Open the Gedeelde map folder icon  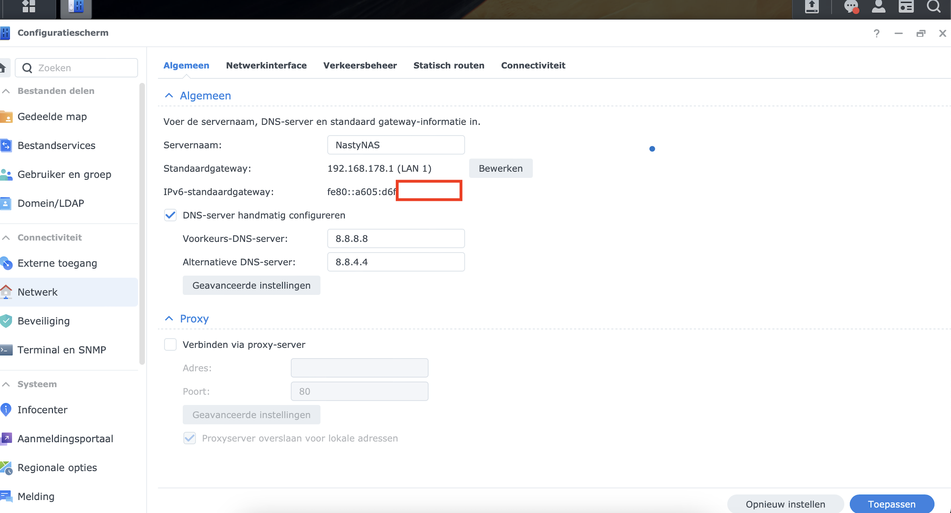[x=6, y=117]
